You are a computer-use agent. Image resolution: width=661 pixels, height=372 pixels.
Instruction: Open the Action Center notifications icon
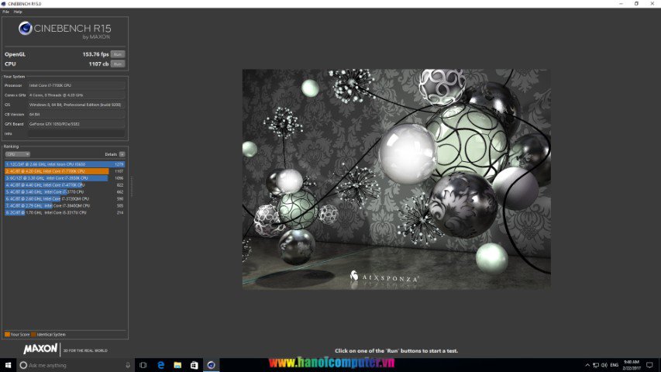(x=649, y=365)
